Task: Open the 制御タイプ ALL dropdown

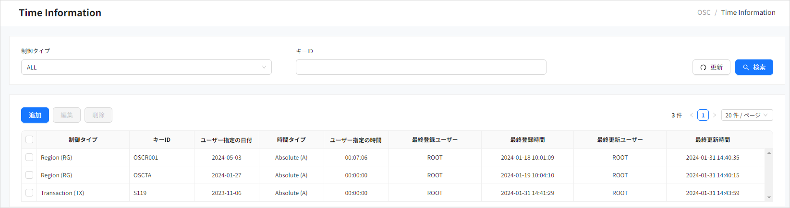Action: tap(146, 67)
